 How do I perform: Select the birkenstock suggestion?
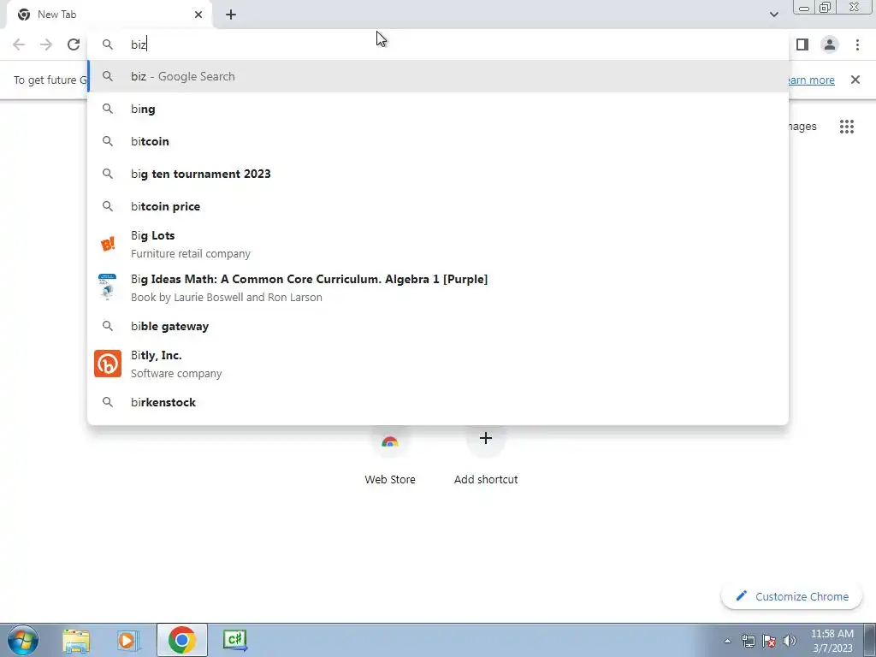point(438,402)
